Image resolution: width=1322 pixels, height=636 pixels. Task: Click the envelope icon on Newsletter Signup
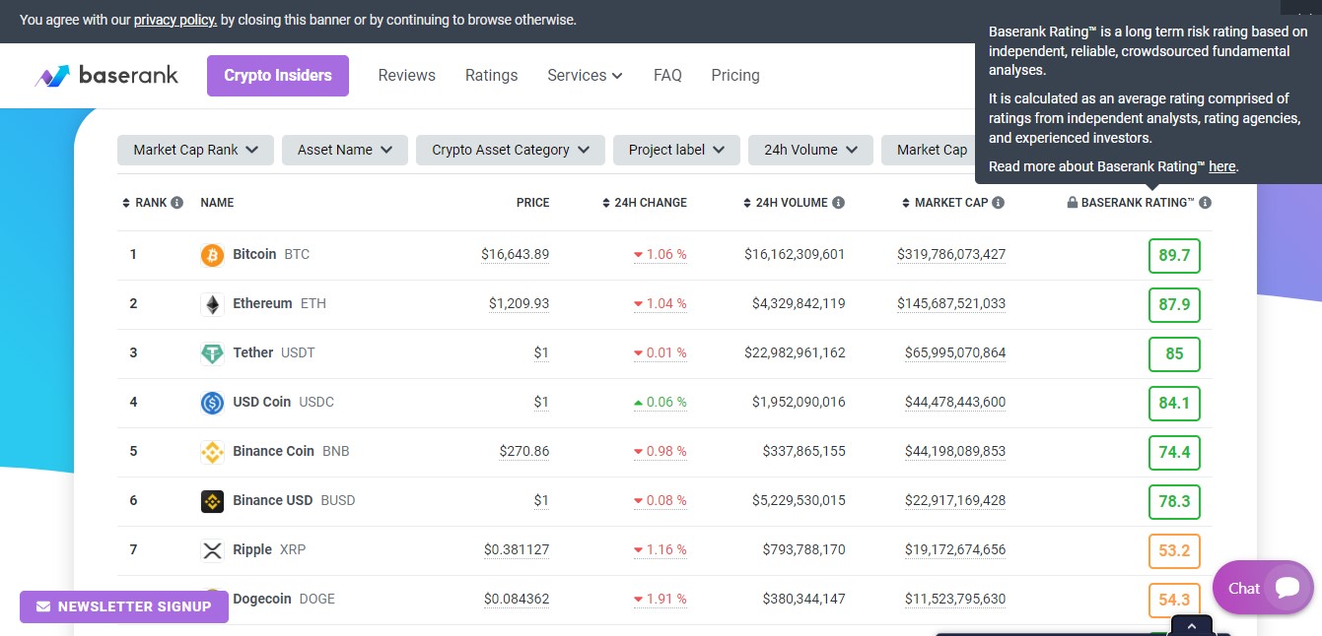tap(43, 606)
